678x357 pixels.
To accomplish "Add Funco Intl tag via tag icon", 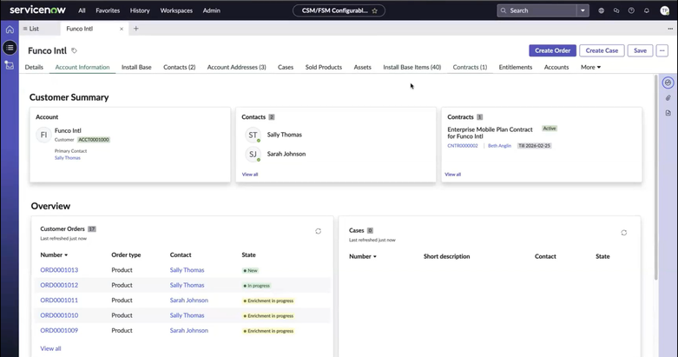I will pyautogui.click(x=74, y=50).
